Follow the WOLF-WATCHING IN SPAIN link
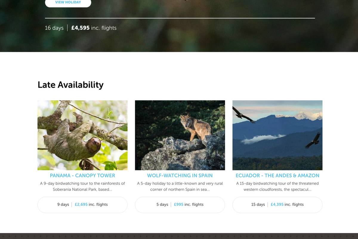The image size is (358, 239). click(180, 175)
